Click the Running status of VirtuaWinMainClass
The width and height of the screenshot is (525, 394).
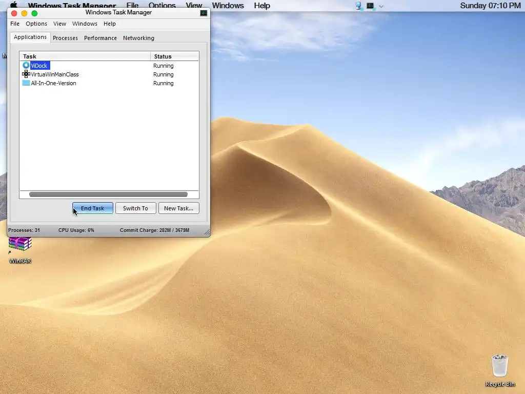164,74
